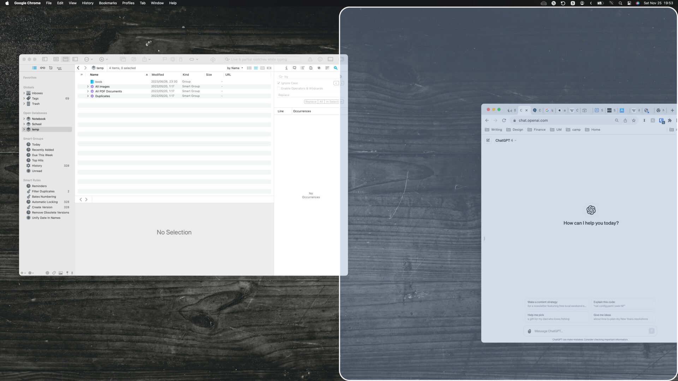Viewport: 678px width, 381px height.
Task: Open the annotations inspector speech bubble icon
Action: [295, 68]
